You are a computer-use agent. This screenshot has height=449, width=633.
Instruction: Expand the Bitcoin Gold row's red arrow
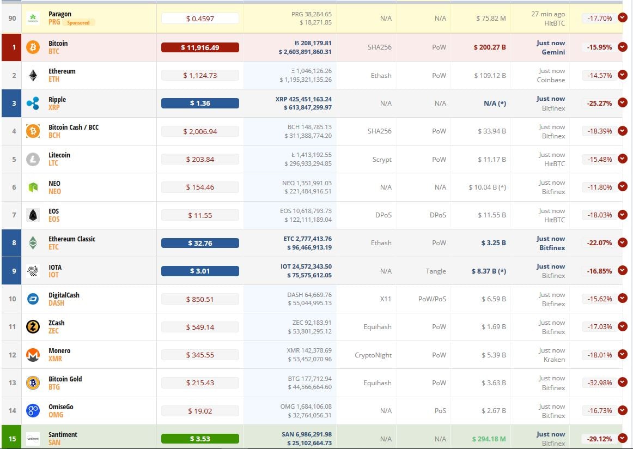(x=623, y=383)
